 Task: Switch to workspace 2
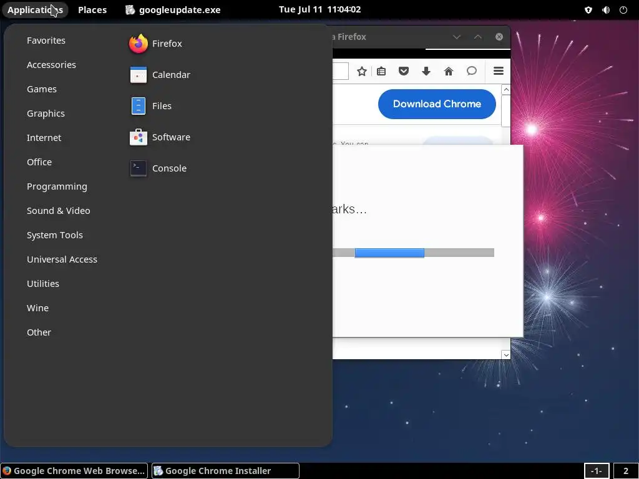coord(626,471)
